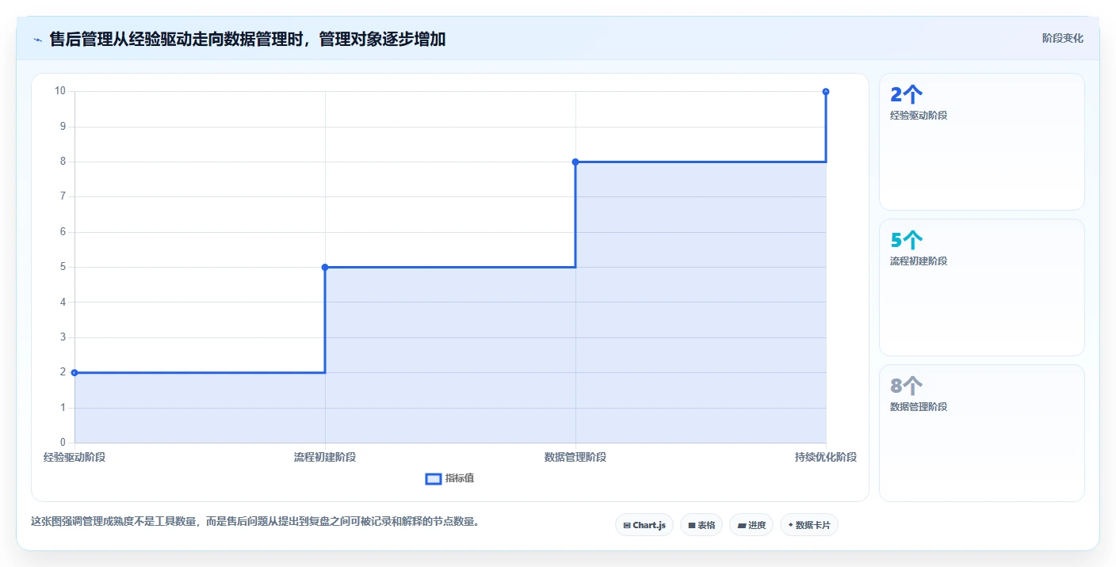Select the 进度 tag chip
Screen dimensions: 1116x567
point(751,525)
